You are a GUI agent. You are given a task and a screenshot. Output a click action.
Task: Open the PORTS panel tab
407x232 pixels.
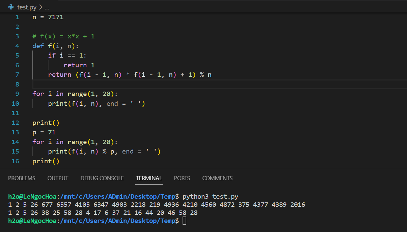click(182, 178)
